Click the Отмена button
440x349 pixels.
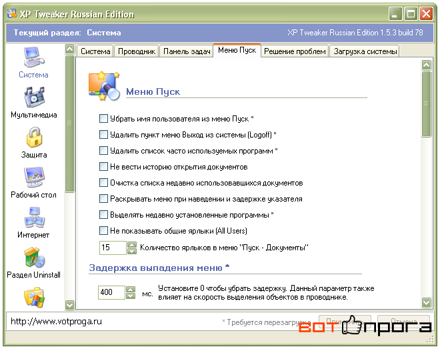(403, 321)
